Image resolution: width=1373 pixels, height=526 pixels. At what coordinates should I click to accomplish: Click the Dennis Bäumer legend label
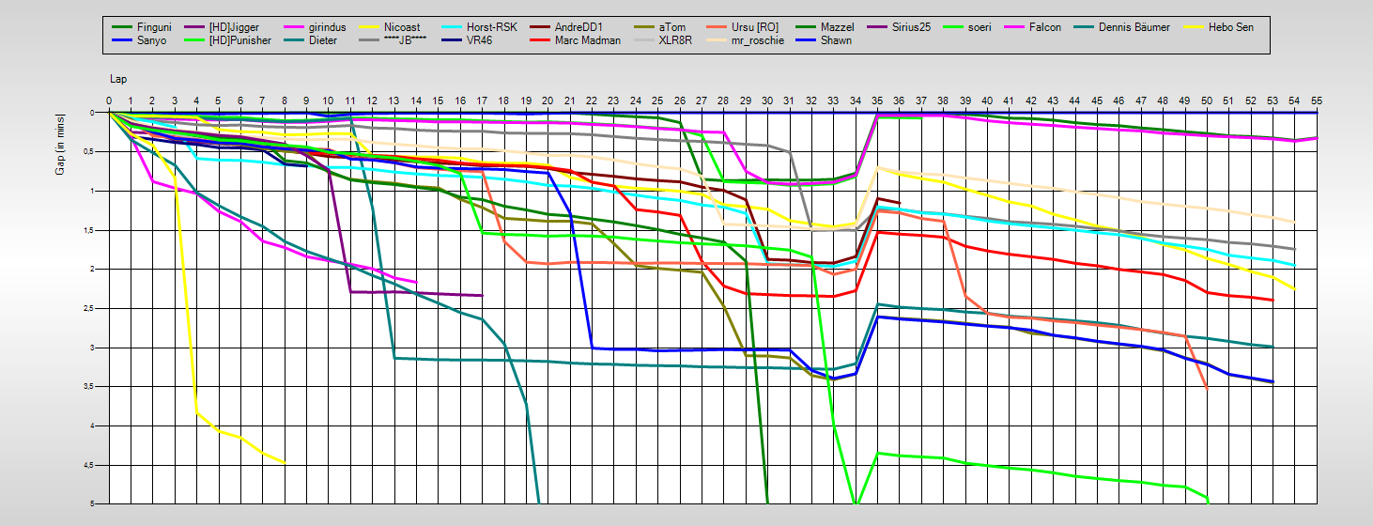[x=1134, y=27]
